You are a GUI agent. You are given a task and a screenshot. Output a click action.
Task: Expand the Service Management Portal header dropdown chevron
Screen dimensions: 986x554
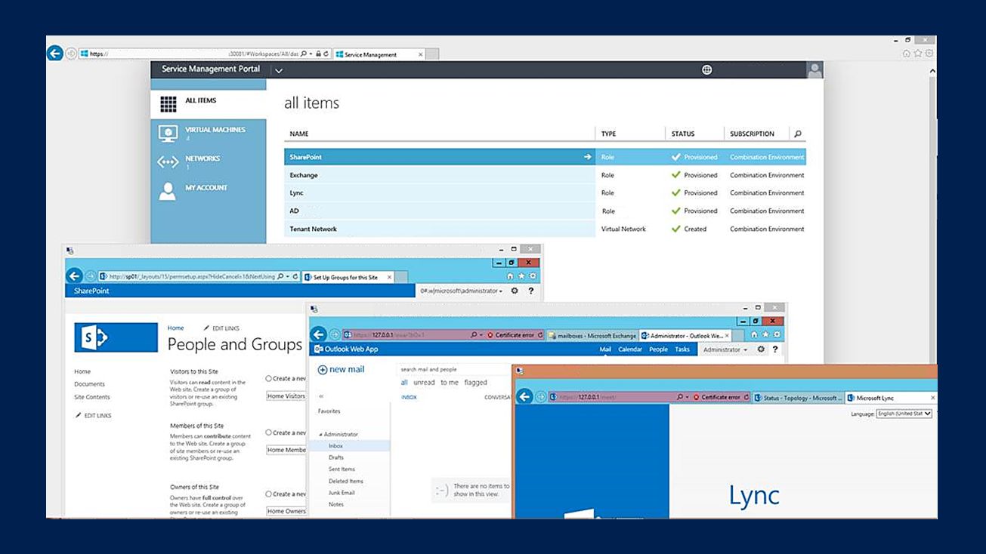pyautogui.click(x=279, y=70)
